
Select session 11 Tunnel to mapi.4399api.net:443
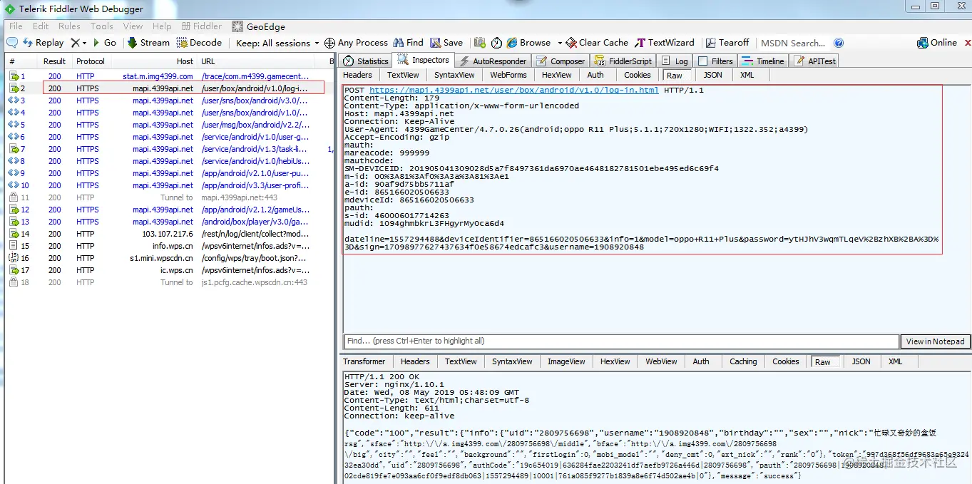(169, 197)
